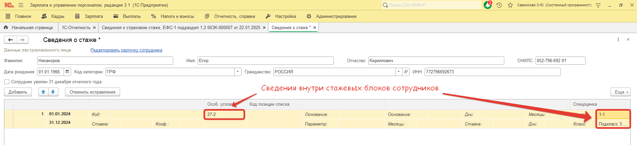Screen dimensions: 637x145
Task: Expand Код категории dropdown list
Action: click(238, 72)
